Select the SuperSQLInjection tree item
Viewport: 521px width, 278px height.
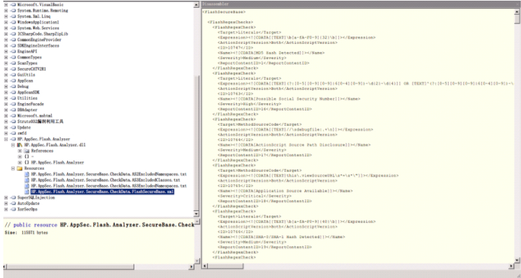click(36, 198)
